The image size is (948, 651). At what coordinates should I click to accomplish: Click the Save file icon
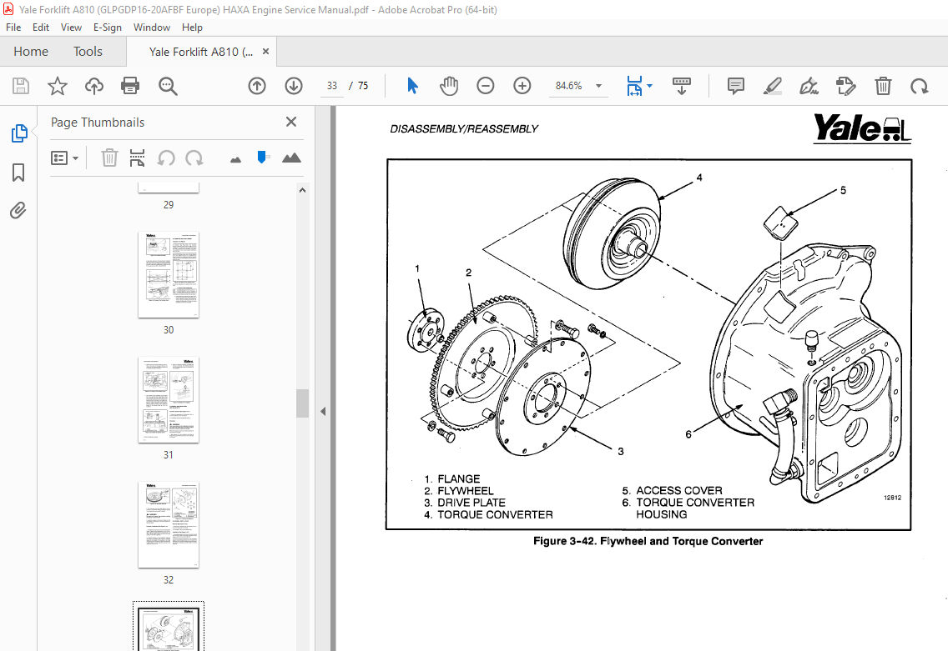click(x=21, y=86)
